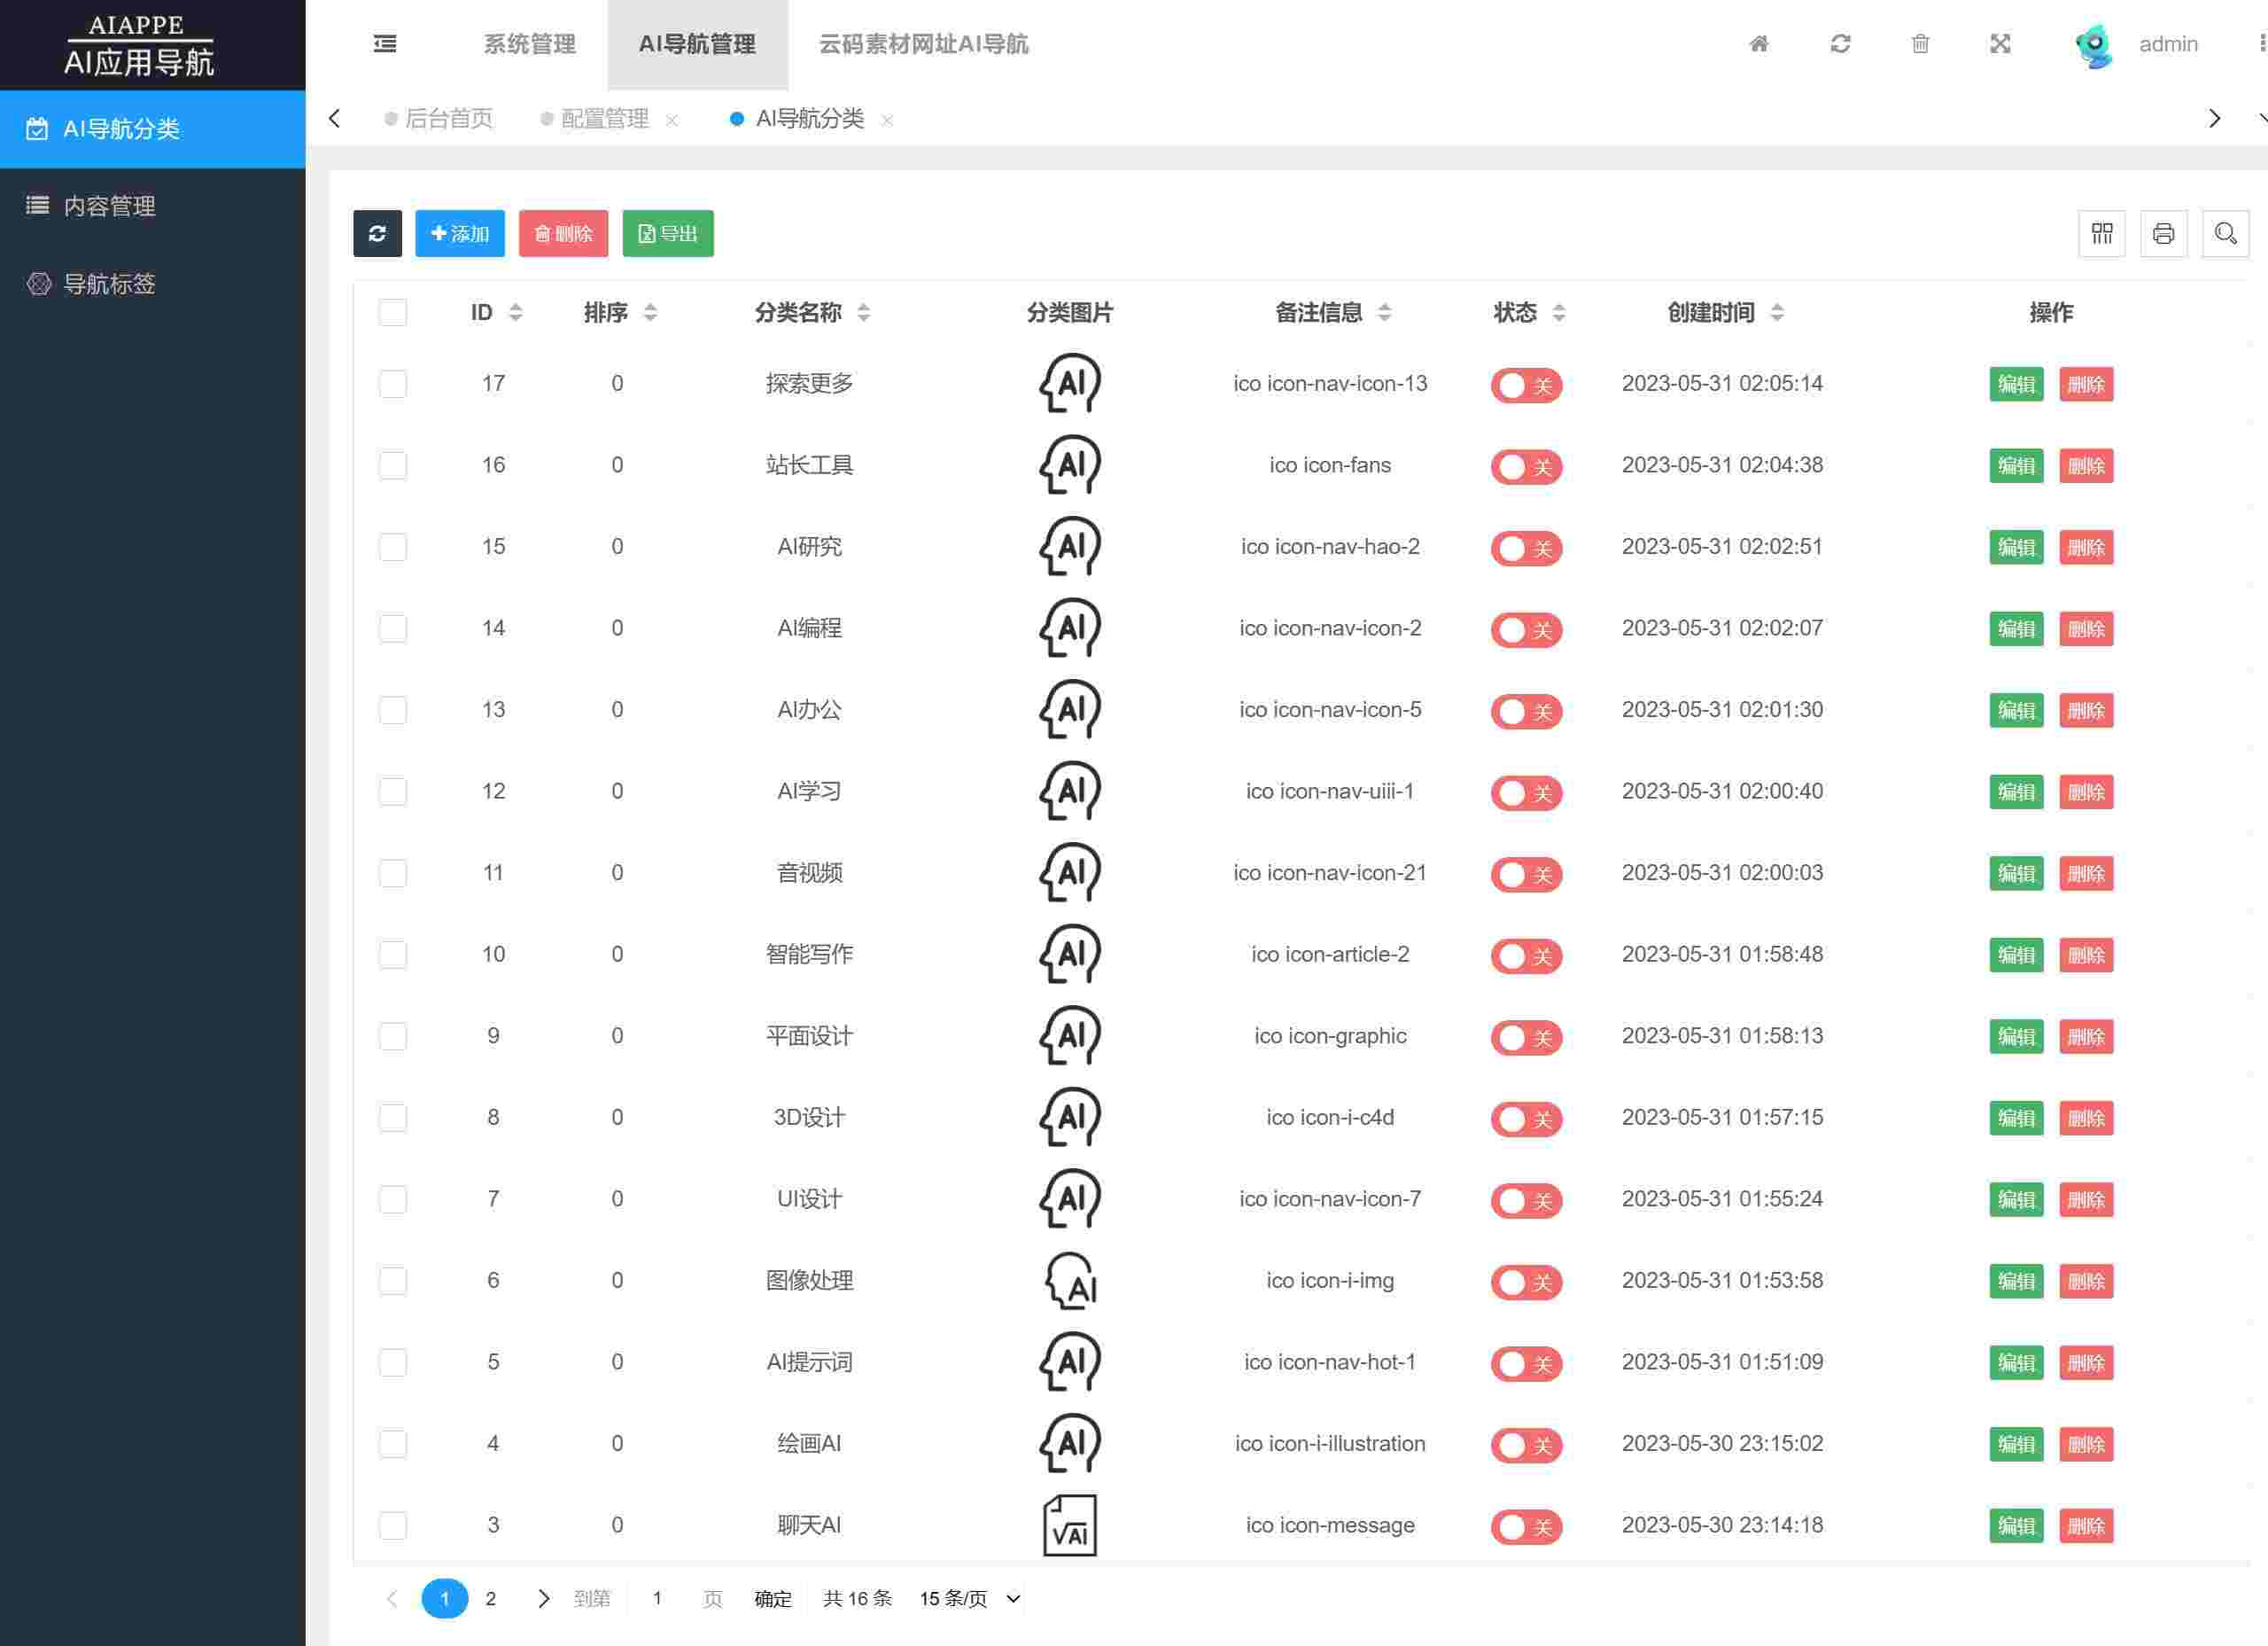
Task: Go to page 2 in pagination
Action: (491, 1598)
